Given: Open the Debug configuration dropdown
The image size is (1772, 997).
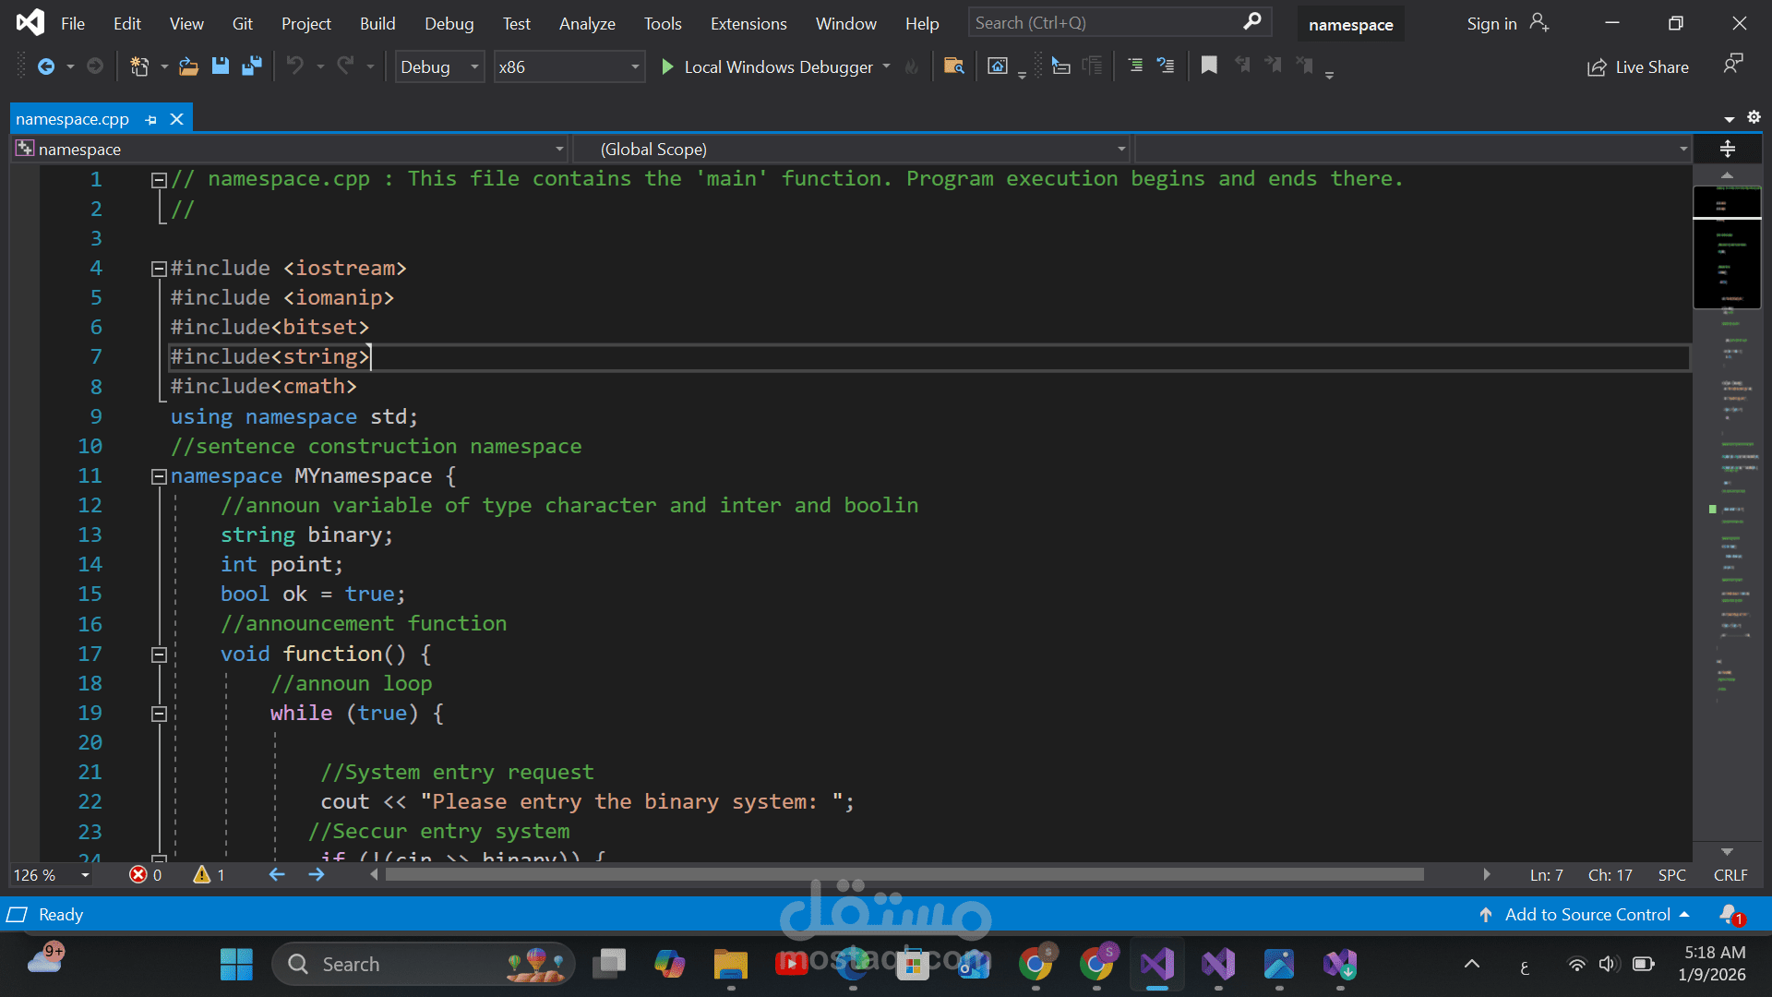Looking at the screenshot, I should coord(474,66).
